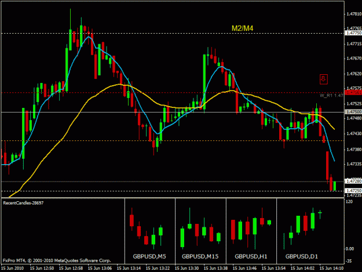Click the 15 Jun 12:50 time label
362x272 pixels.
point(42,268)
